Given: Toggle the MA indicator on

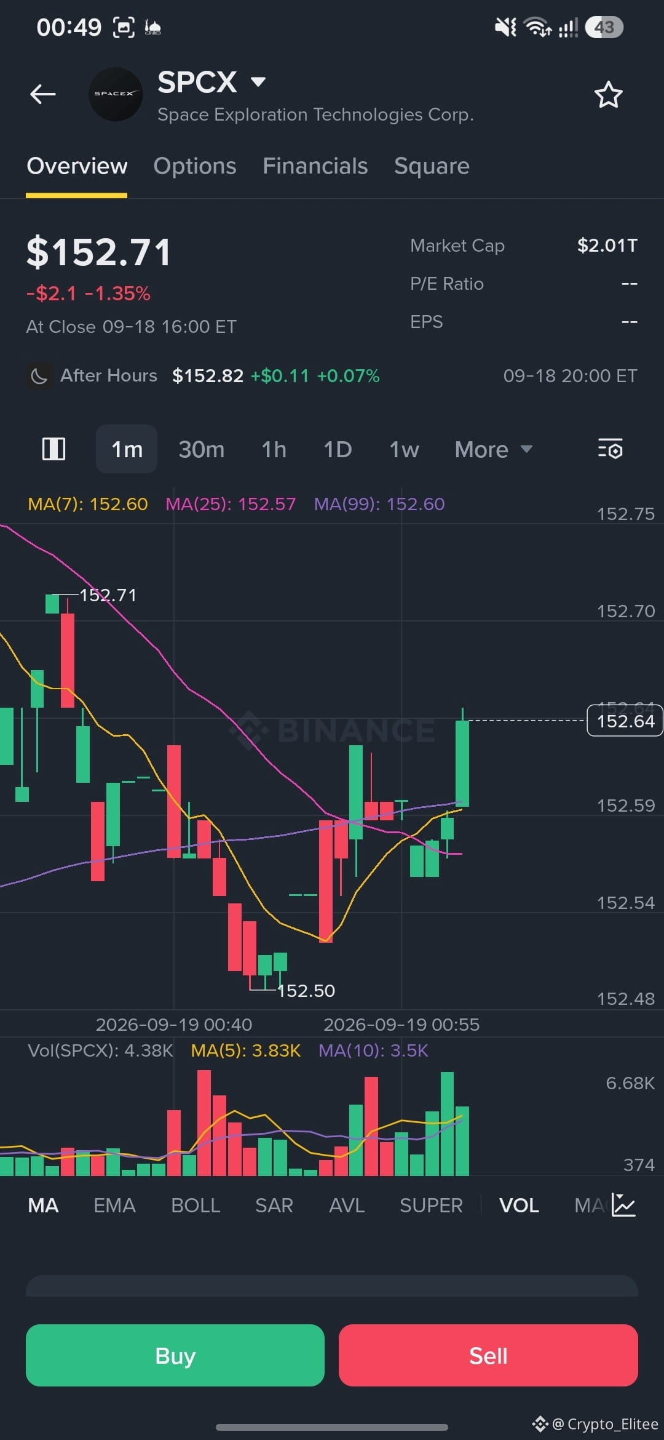Looking at the screenshot, I should (x=43, y=1205).
